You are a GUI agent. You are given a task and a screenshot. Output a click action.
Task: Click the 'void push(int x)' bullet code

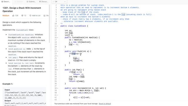coord(17,49)
